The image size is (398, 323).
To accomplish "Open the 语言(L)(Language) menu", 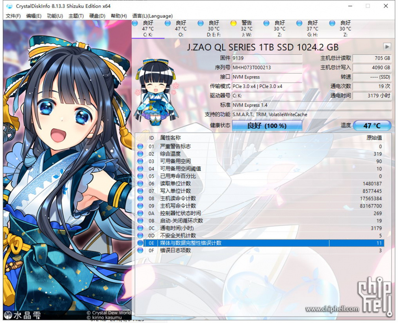I will (x=153, y=16).
